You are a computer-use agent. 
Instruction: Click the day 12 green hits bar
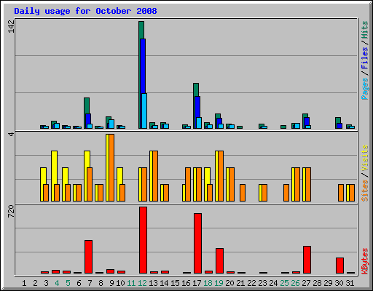click(x=141, y=30)
